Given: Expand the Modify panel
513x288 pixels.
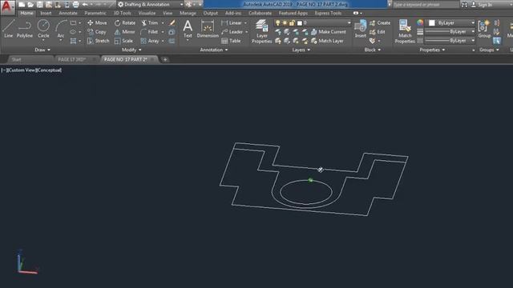Looking at the screenshot, I should tap(131, 50).
